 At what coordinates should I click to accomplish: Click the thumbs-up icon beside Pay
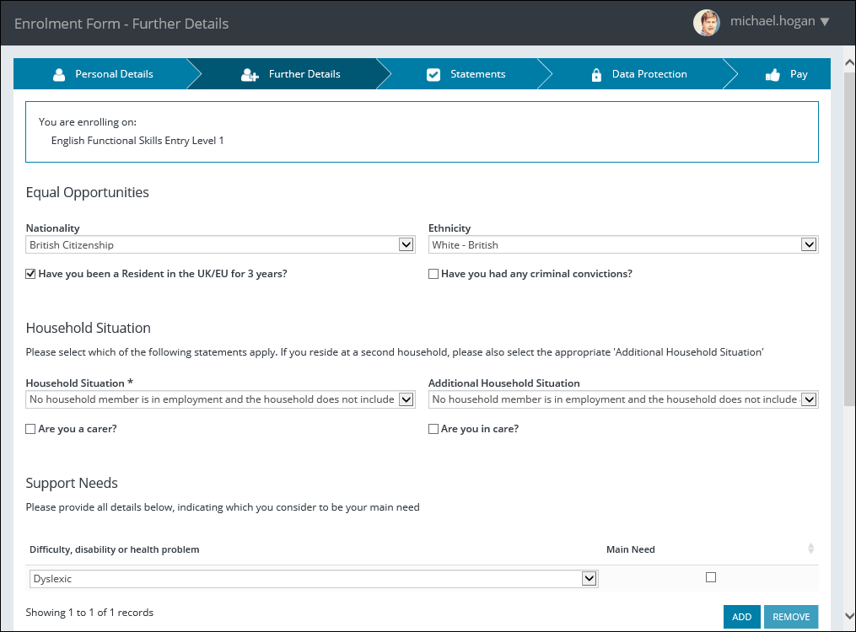[x=773, y=74]
